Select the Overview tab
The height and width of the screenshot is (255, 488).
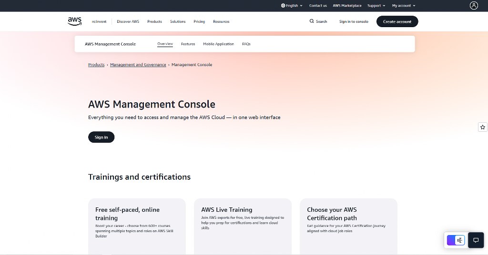click(165, 44)
